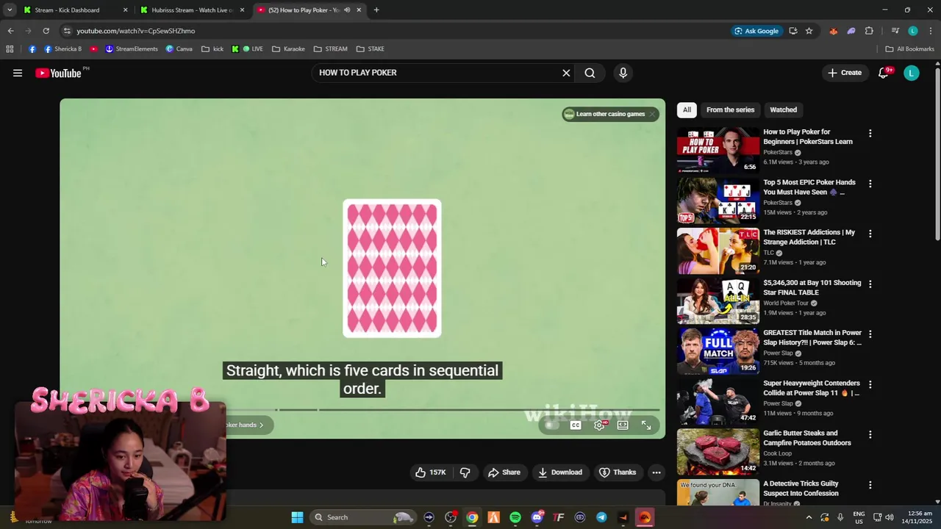Open options for Garlic Butter Steaks video

tap(870, 434)
